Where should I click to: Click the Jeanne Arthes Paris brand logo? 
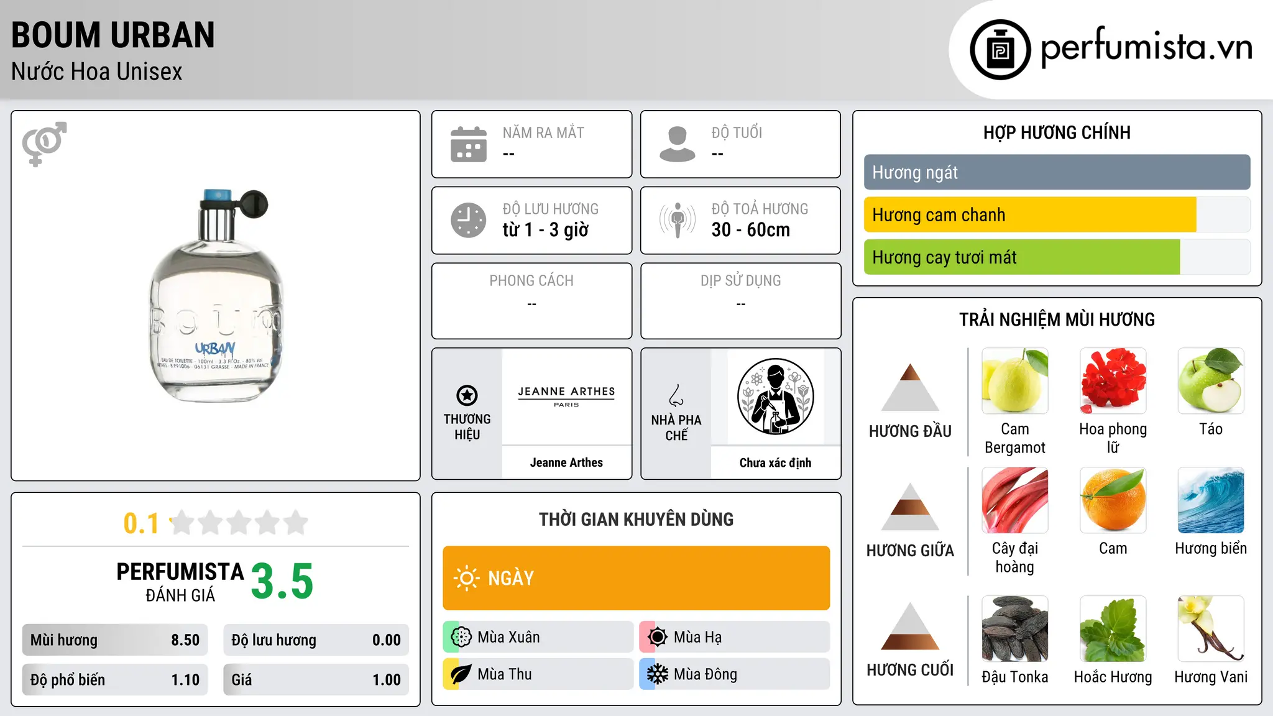coord(566,397)
